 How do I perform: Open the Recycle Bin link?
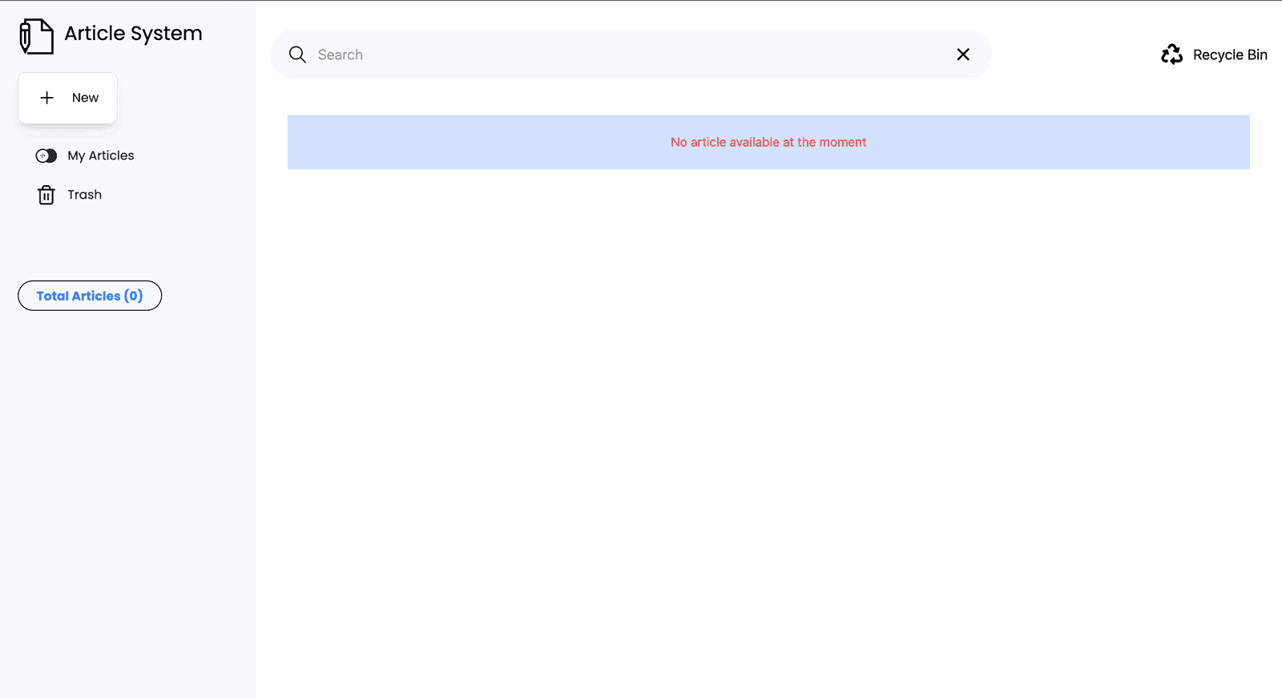(1214, 54)
